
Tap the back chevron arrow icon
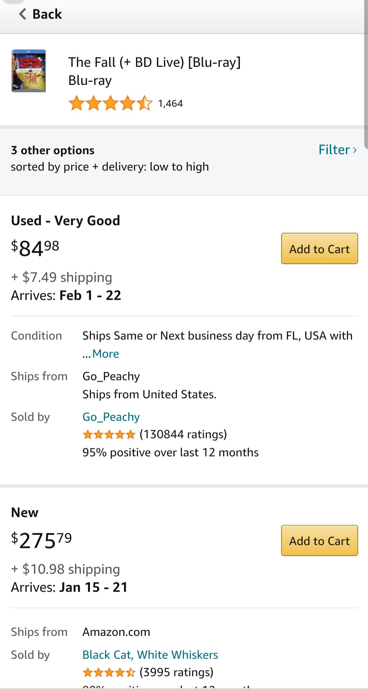click(x=22, y=14)
